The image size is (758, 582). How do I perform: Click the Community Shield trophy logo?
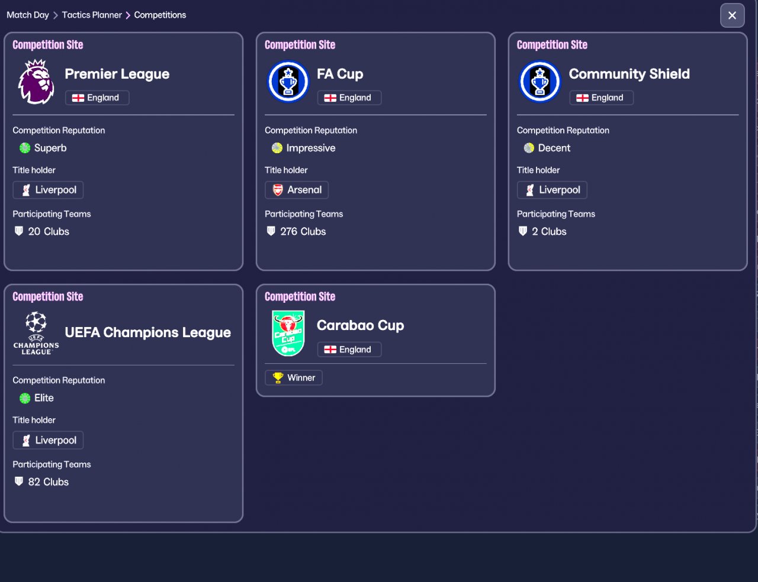[x=540, y=82]
